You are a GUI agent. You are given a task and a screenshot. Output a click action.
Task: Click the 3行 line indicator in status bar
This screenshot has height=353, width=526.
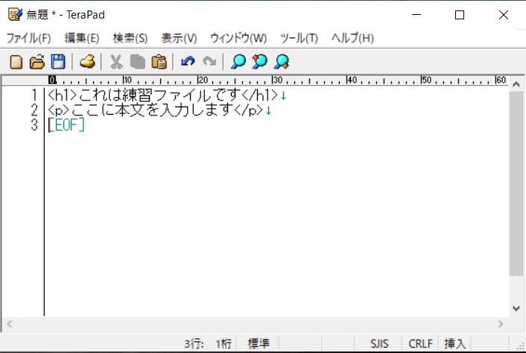(194, 343)
